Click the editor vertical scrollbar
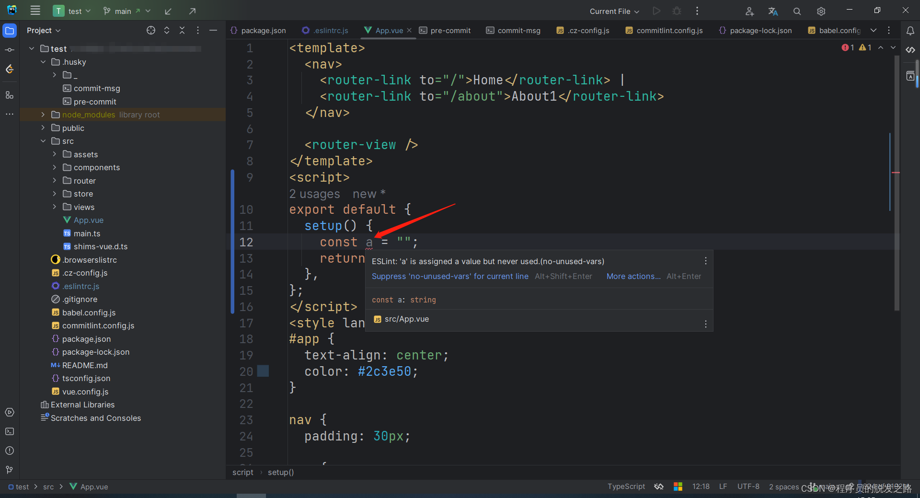The image size is (920, 498). pos(897,182)
